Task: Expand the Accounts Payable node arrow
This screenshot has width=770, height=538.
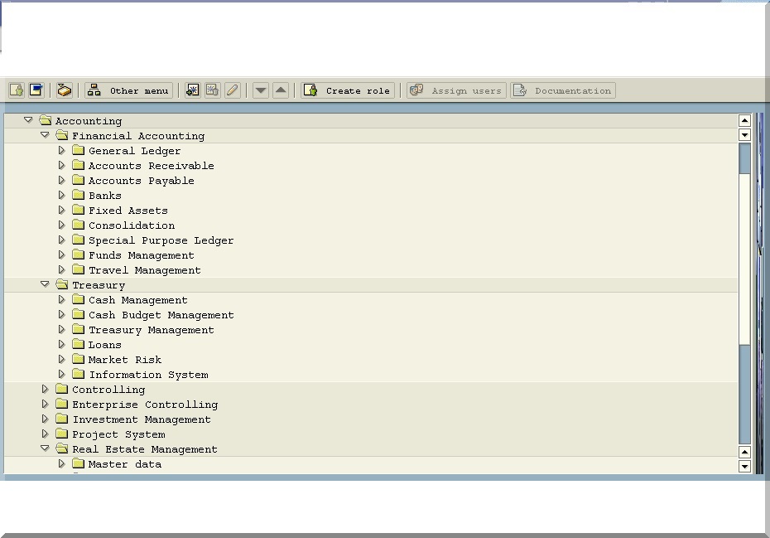Action: pyautogui.click(x=61, y=180)
